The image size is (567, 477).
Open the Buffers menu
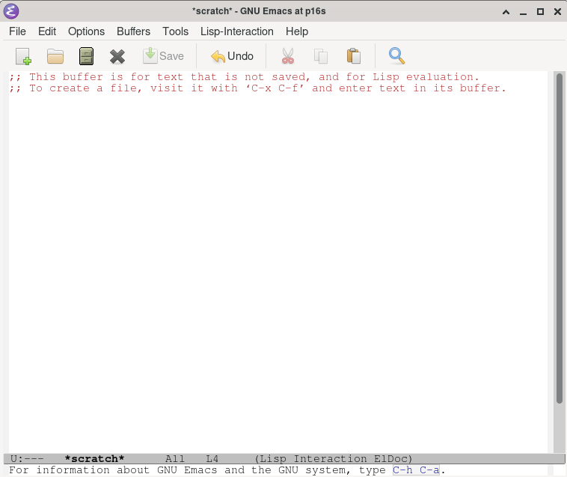[x=133, y=31]
